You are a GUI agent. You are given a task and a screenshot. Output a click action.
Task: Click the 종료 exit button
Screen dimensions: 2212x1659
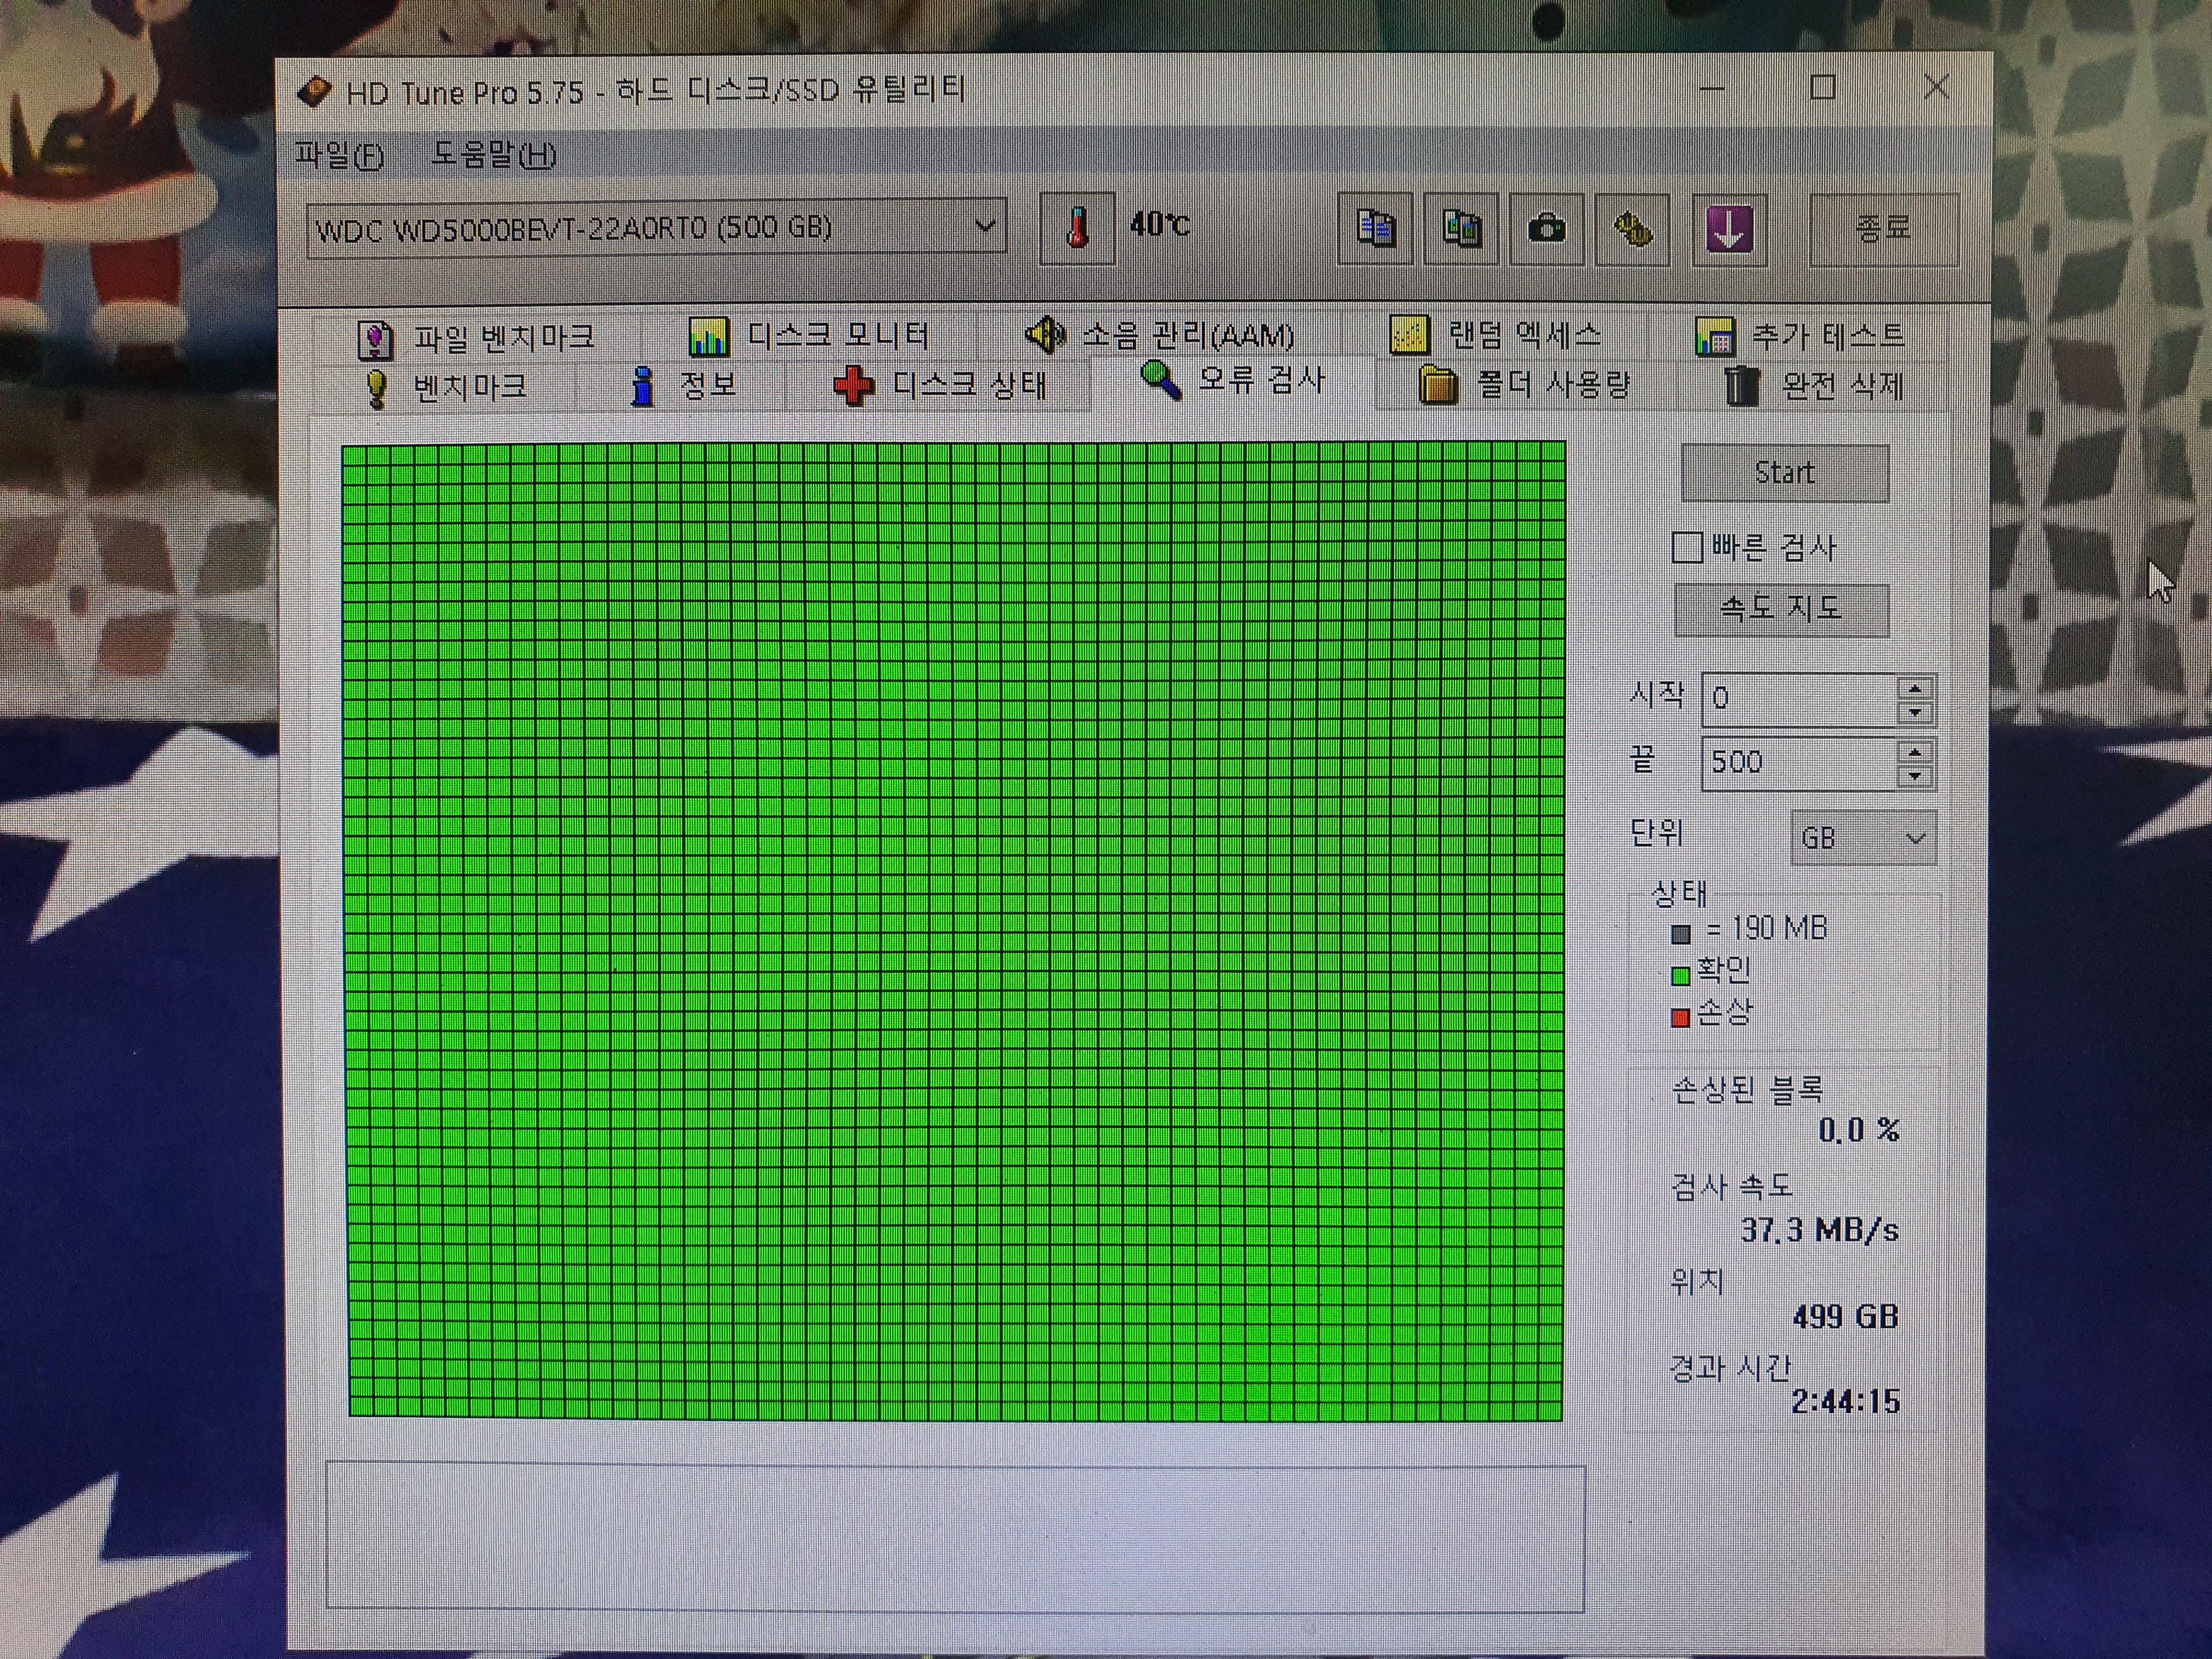(1883, 229)
